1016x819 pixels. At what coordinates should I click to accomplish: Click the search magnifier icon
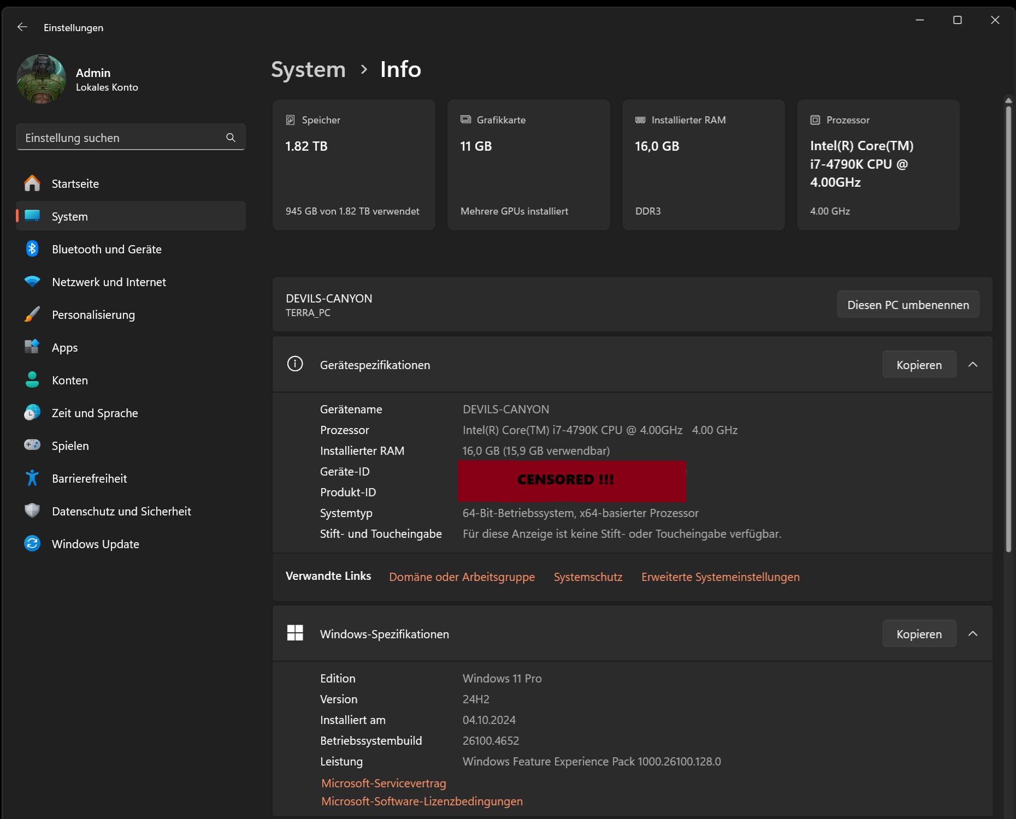click(x=231, y=138)
